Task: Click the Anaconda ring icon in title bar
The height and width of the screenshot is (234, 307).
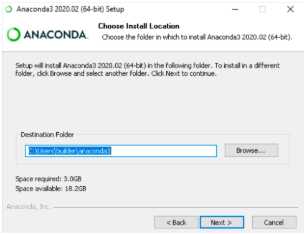Action: [9, 9]
